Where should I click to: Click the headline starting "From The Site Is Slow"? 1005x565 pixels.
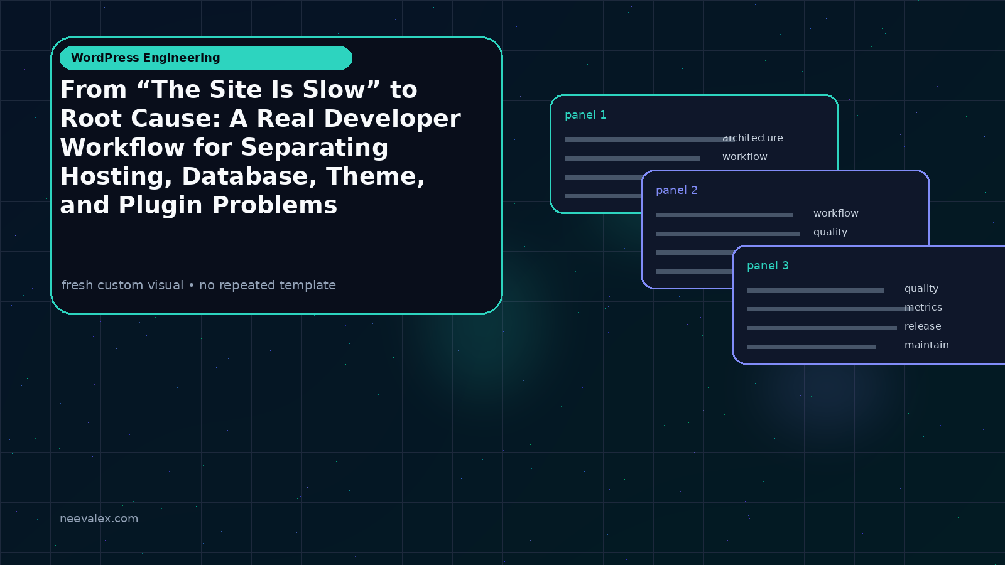coord(261,148)
